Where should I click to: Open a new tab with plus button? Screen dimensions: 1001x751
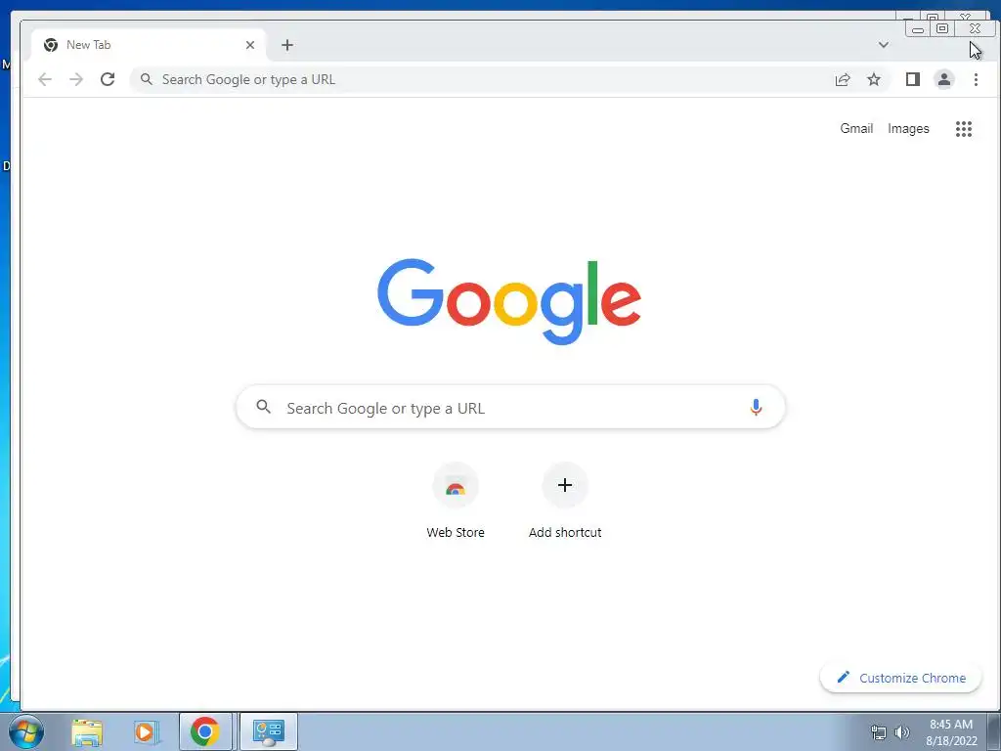tap(287, 45)
